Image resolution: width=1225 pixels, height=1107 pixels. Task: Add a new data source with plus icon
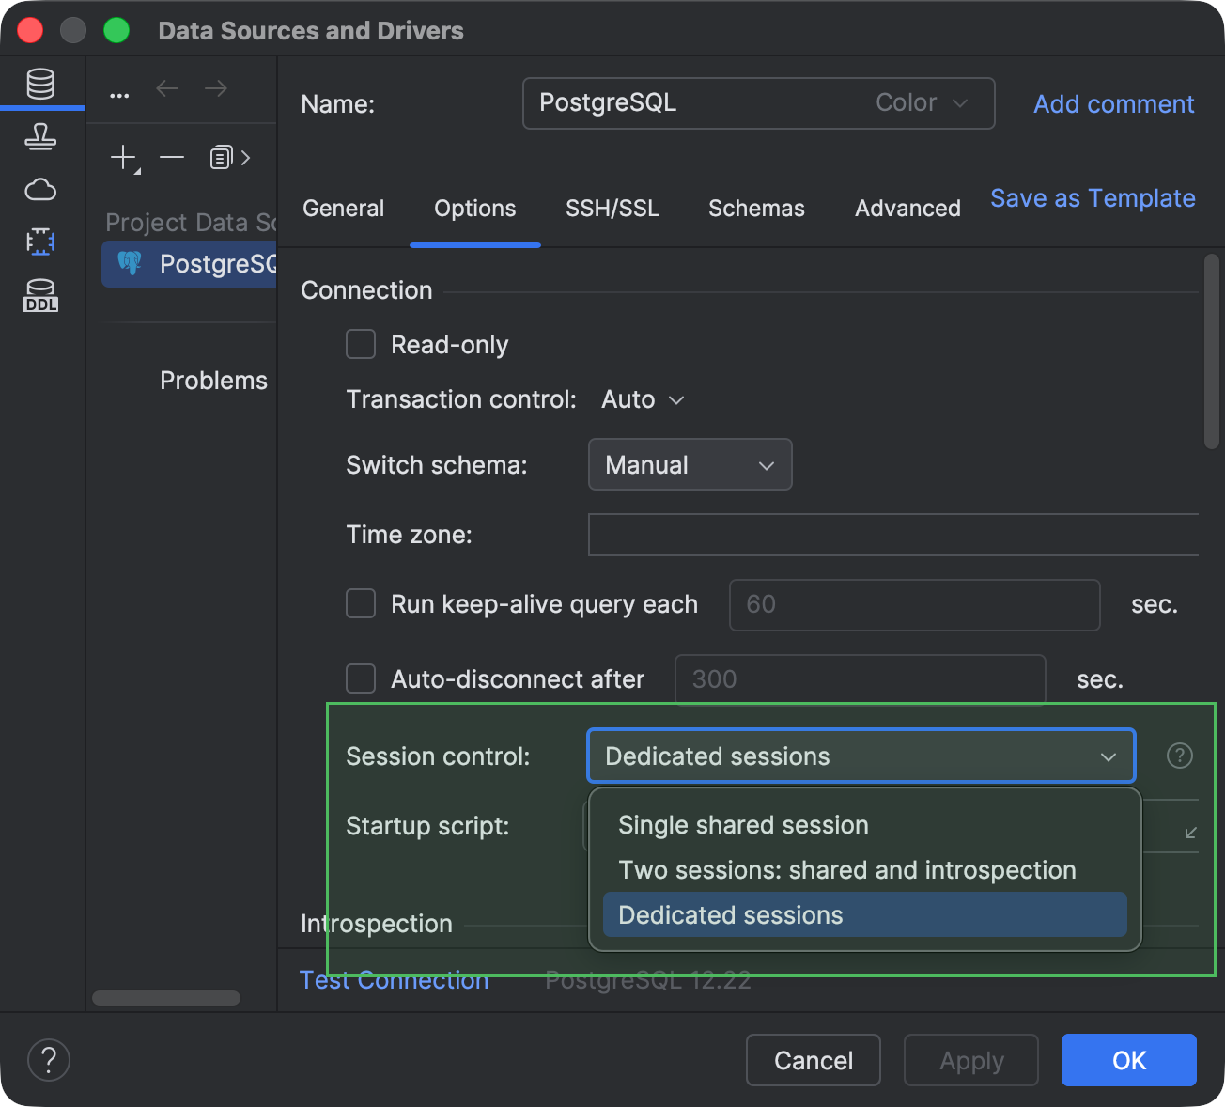pyautogui.click(x=125, y=158)
